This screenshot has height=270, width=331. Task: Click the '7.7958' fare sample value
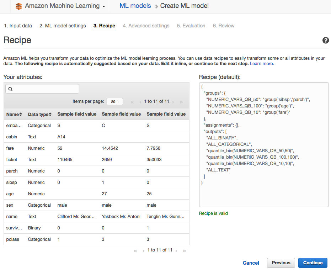[x=154, y=148]
